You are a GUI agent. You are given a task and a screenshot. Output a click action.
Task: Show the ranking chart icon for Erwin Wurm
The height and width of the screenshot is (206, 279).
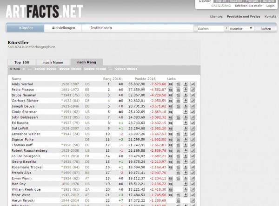193,178
